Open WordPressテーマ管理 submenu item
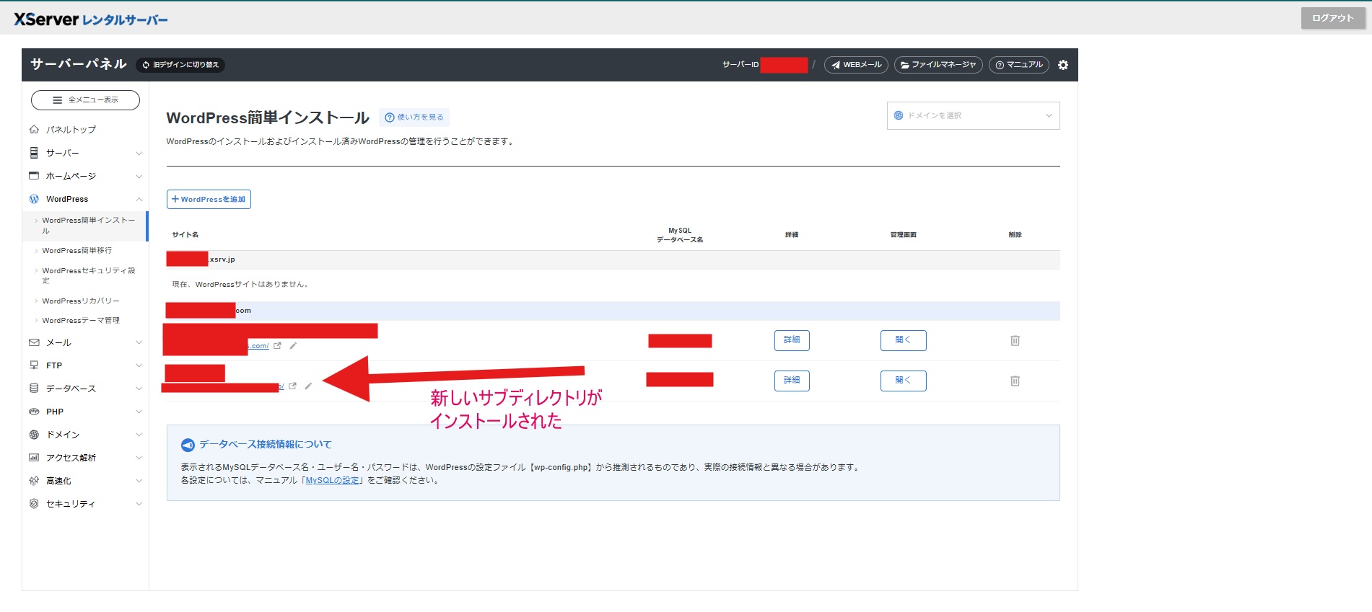 (81, 320)
